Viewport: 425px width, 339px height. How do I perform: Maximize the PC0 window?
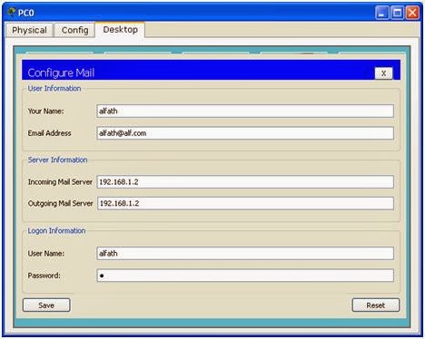pos(397,13)
